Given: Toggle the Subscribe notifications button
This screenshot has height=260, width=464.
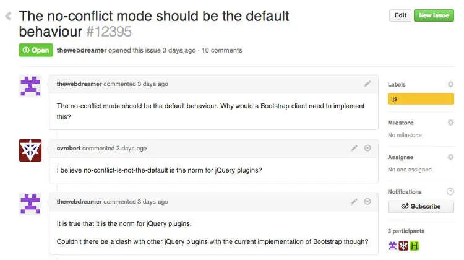Looking at the screenshot, I should (x=421, y=206).
